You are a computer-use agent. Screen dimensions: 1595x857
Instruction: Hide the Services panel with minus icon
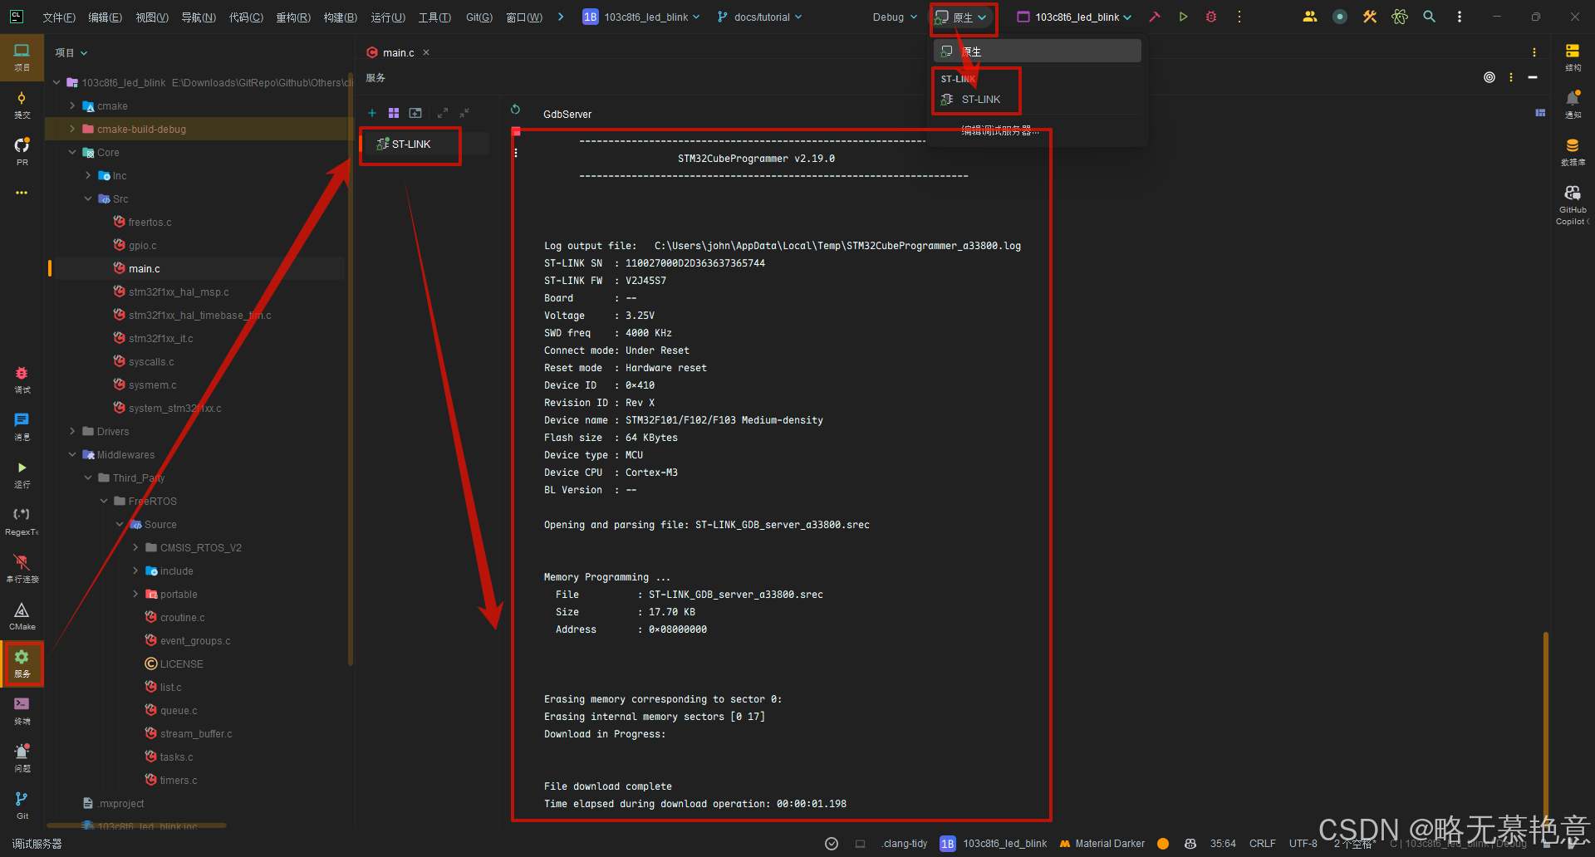[1533, 77]
